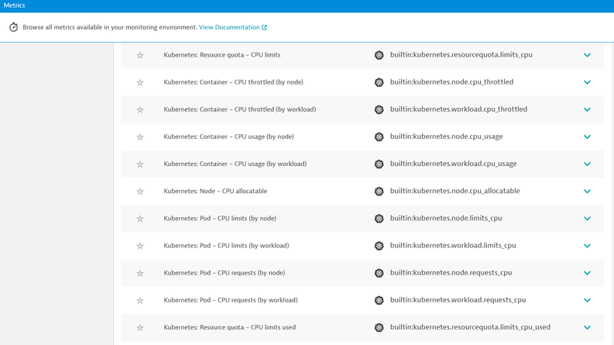Click the stopwatch icon in the metrics header
614x345 pixels.
(13, 27)
